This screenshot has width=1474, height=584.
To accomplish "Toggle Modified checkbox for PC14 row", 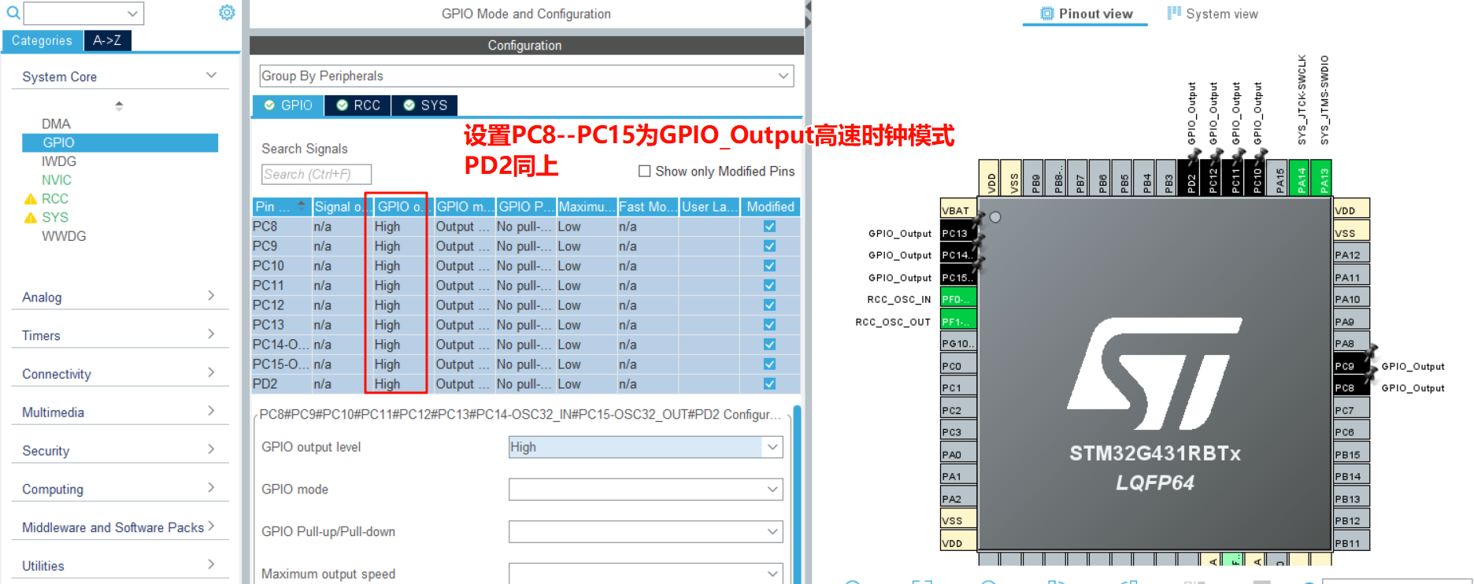I will (769, 345).
